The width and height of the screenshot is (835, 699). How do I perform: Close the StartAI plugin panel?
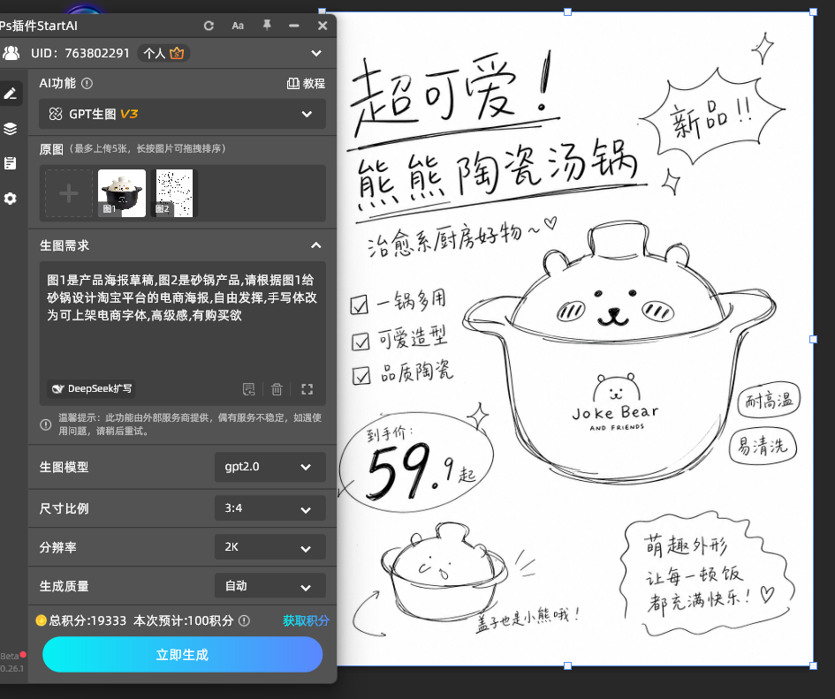[323, 26]
